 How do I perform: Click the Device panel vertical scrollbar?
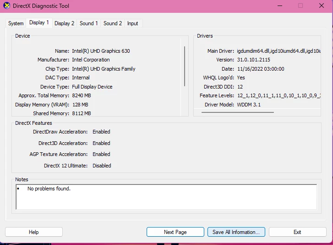(x=185, y=66)
